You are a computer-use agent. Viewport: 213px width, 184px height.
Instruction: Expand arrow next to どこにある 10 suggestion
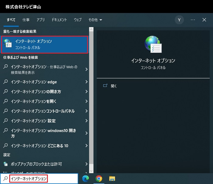point(86,146)
